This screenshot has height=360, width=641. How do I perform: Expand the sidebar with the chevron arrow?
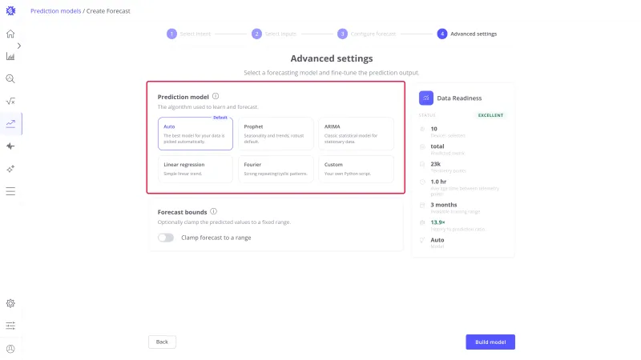click(19, 46)
